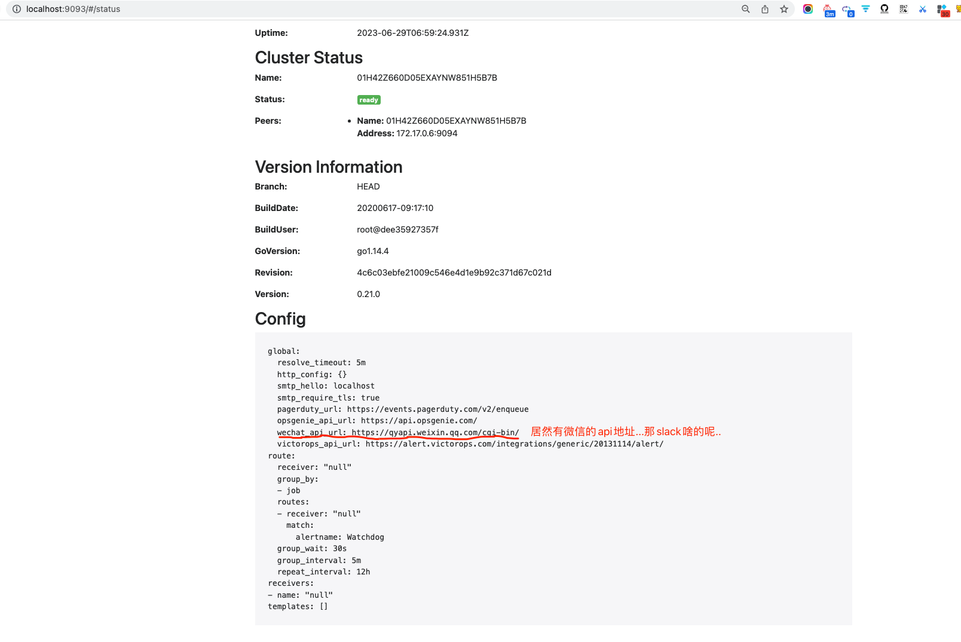Click the underlined wechat_api_url line in config

[x=397, y=432]
